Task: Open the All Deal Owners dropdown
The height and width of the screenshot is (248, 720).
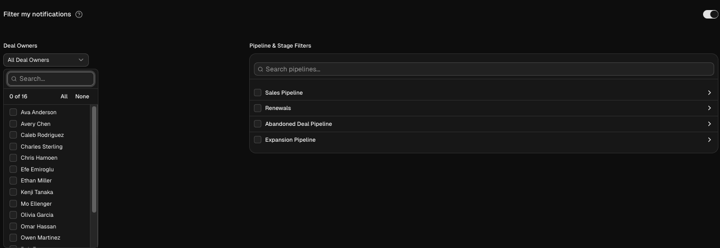Action: 46,60
